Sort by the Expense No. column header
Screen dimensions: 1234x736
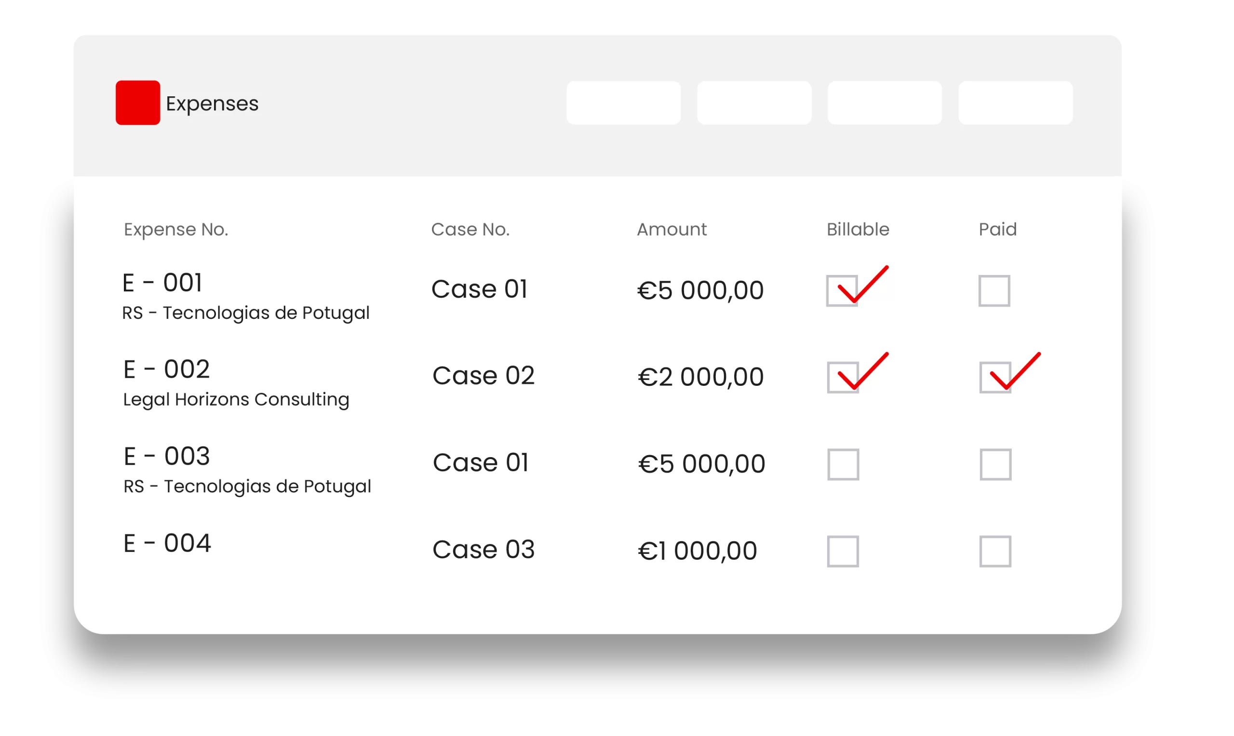pyautogui.click(x=175, y=229)
